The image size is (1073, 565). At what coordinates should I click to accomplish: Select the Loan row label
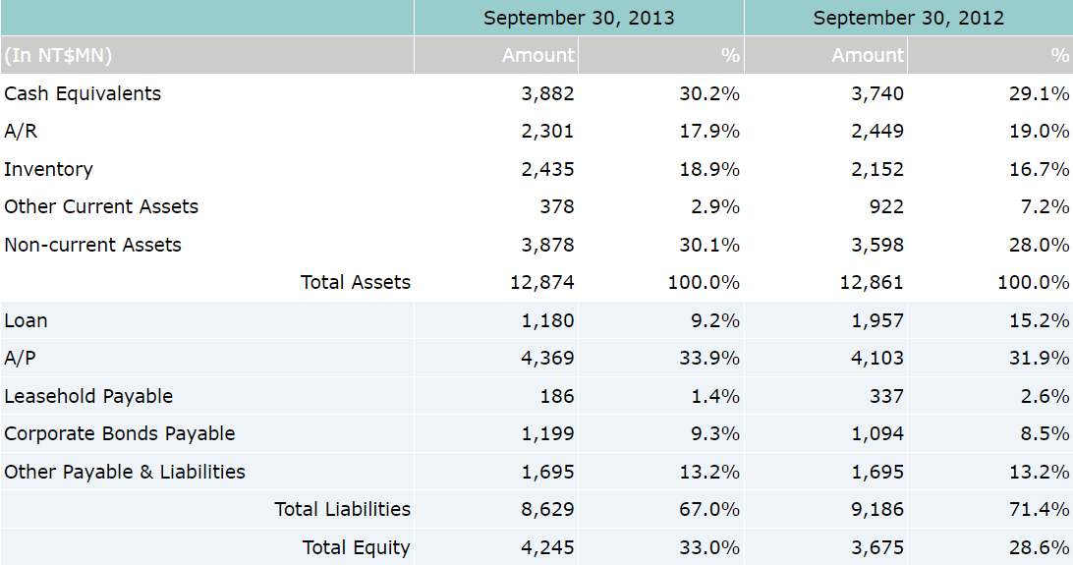click(26, 320)
